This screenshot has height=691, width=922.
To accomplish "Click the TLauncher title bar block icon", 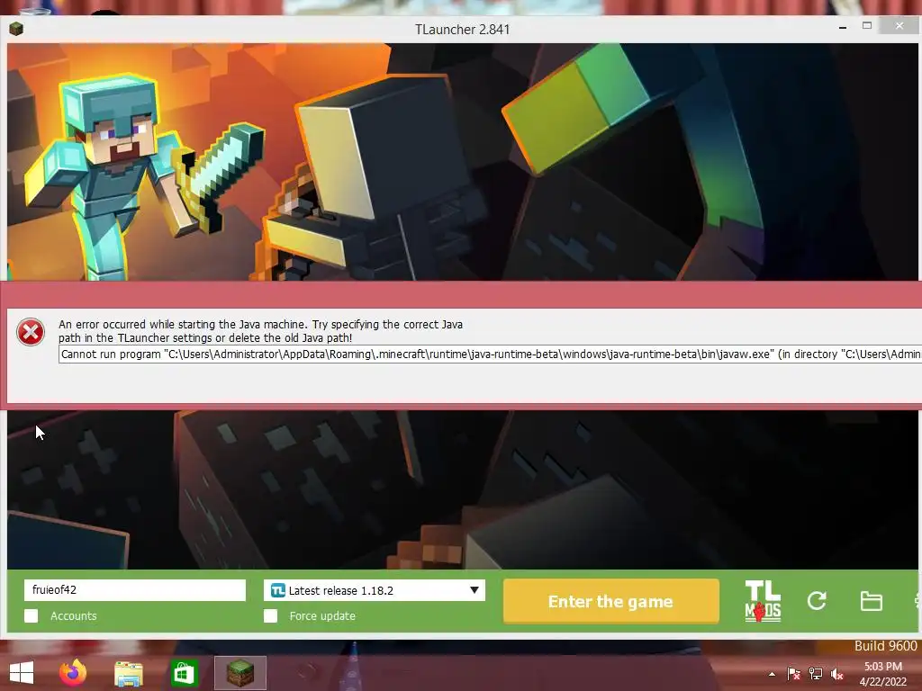I will [16, 29].
